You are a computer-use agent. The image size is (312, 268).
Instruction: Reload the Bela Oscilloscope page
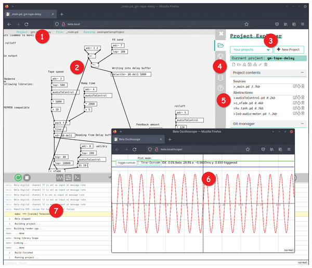click(135, 149)
